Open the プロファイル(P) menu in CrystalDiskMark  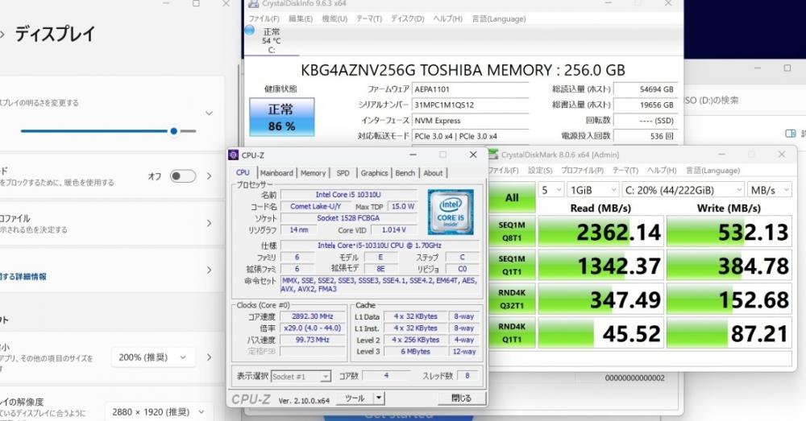pos(583,171)
